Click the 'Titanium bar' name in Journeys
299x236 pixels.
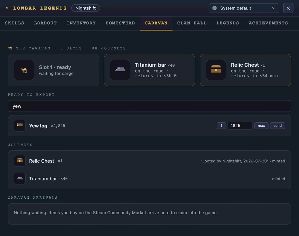pos(43,179)
